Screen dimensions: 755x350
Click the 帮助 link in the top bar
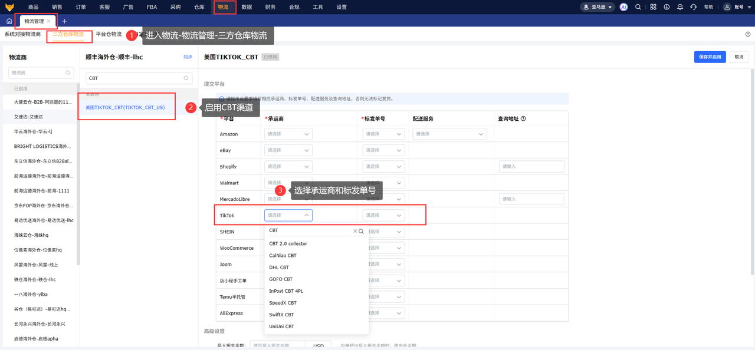708,7
